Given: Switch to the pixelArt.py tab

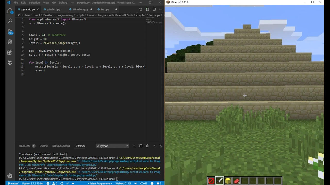Looking at the screenshot, I should coord(54,9).
